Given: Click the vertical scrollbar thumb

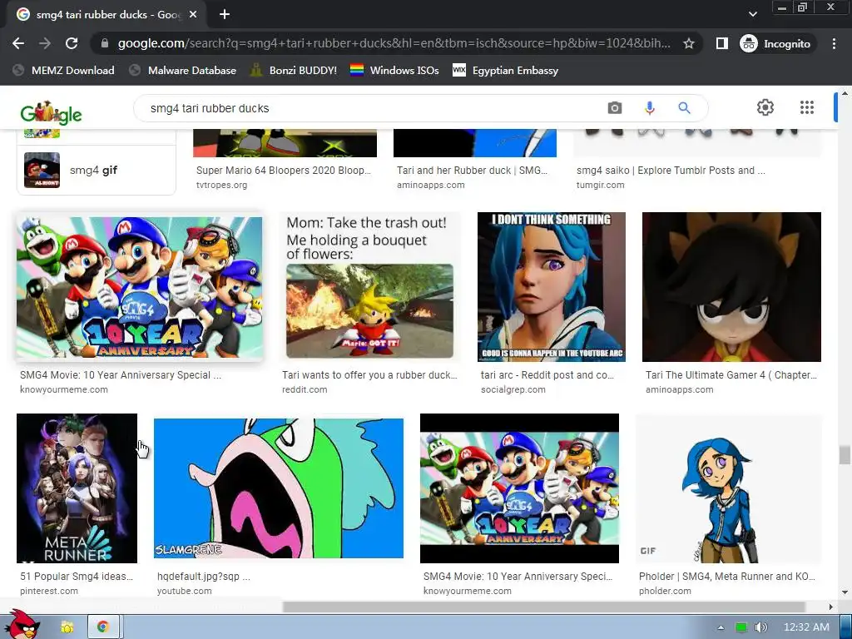Looking at the screenshot, I should (845, 455).
